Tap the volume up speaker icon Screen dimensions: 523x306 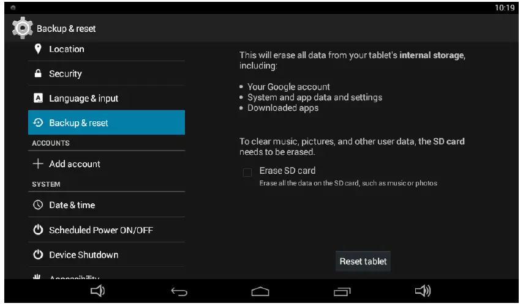(x=423, y=291)
